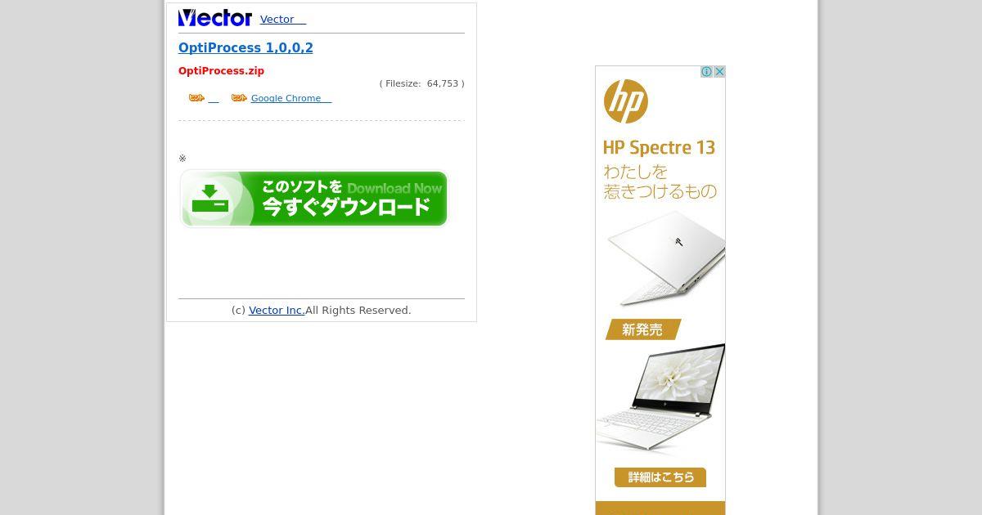This screenshot has width=982, height=515.
Task: Select the red OptiProcess.zip filename
Action: point(221,71)
